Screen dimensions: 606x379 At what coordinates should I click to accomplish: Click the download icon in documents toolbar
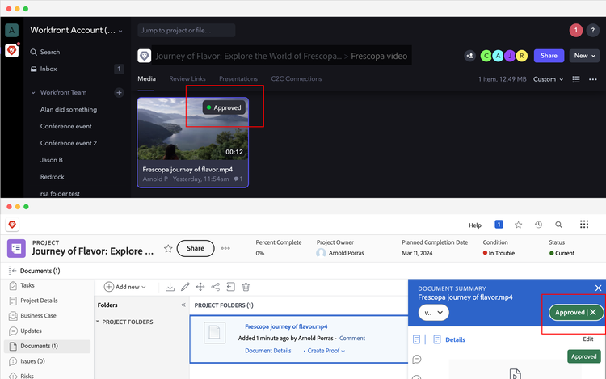[x=170, y=287]
